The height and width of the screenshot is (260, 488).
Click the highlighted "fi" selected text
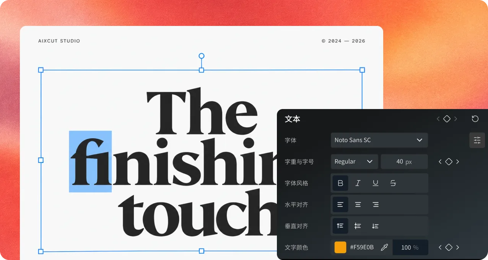click(90, 161)
